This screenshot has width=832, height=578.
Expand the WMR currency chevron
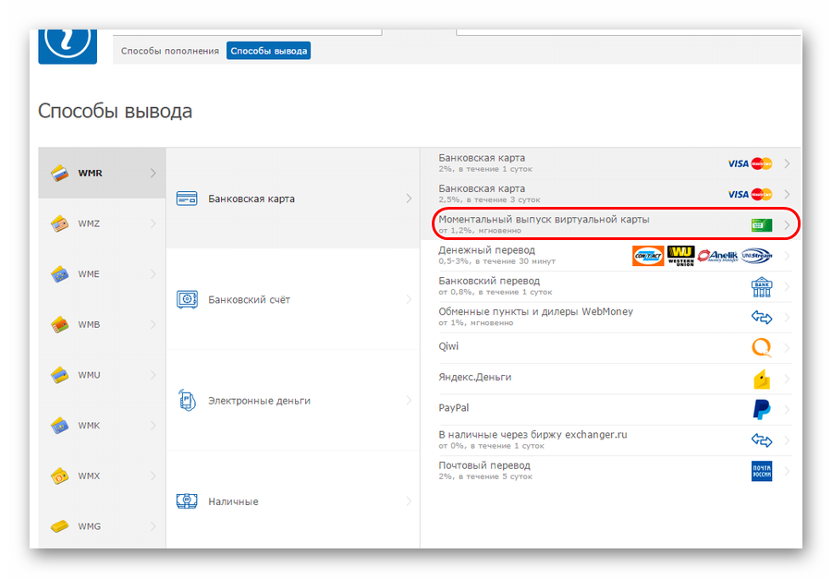tap(153, 174)
